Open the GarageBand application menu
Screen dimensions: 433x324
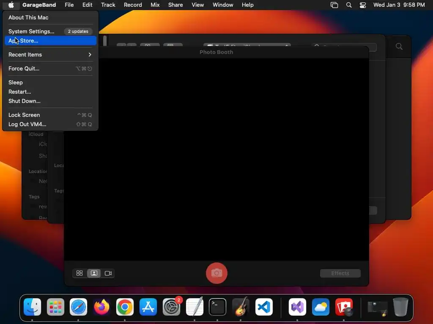click(x=39, y=5)
